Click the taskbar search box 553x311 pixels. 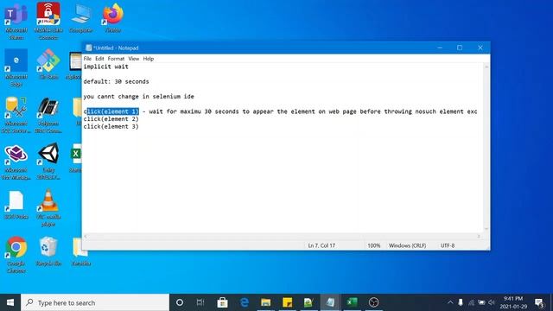pyautogui.click(x=95, y=302)
